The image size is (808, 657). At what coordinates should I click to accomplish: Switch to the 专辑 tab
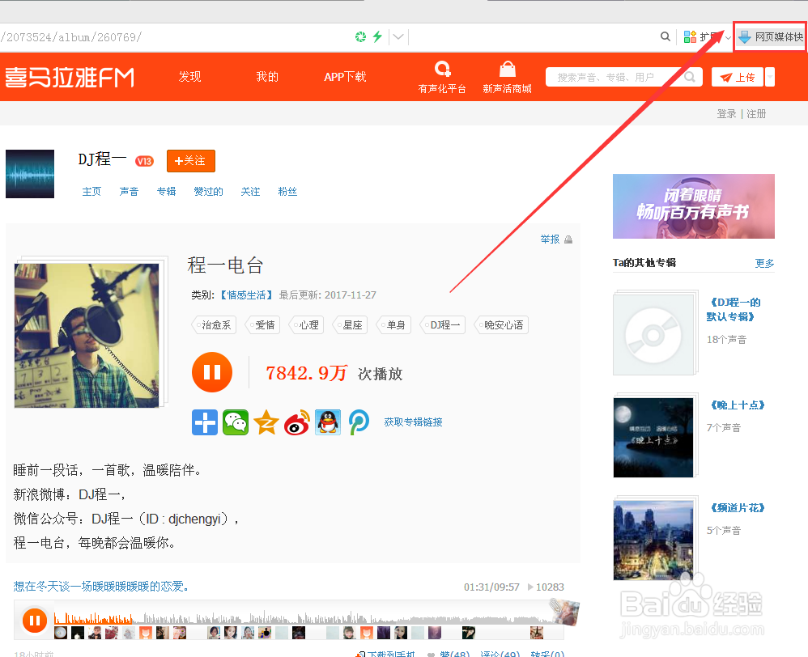coord(166,191)
